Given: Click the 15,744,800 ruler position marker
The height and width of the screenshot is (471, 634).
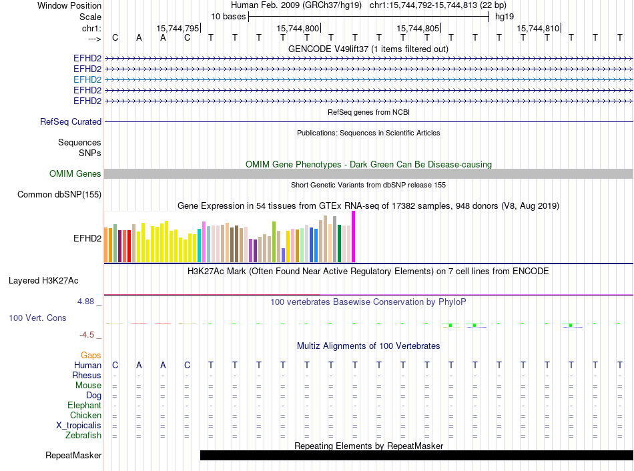Looking at the screenshot, I should coord(298,29).
